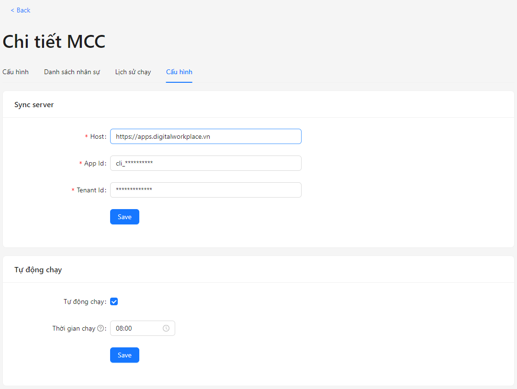
Task: Select the Tenant Id input field
Action: click(205, 190)
